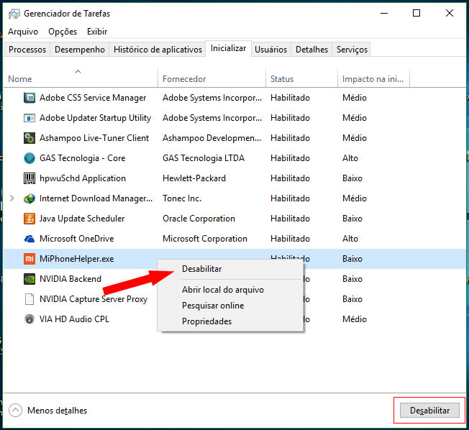469x430 pixels.
Task: Select MiPhoneHelper.exe name
Action: [x=76, y=259]
